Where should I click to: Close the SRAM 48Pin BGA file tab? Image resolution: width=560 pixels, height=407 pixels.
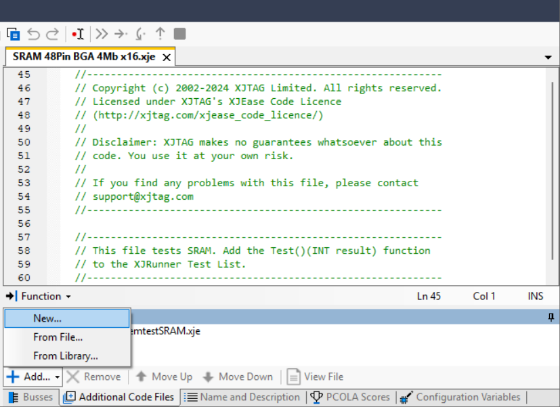167,58
